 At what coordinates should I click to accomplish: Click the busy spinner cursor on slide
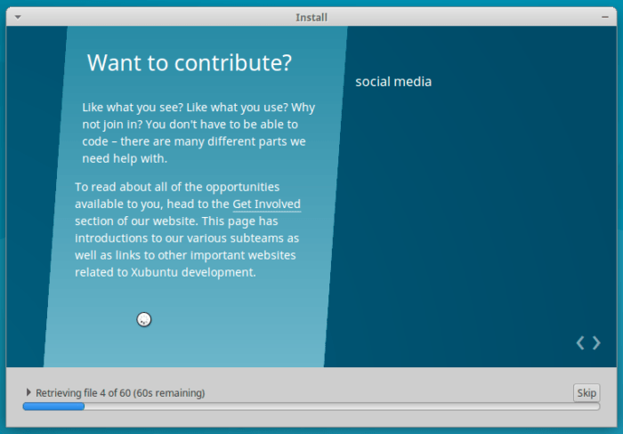144,319
